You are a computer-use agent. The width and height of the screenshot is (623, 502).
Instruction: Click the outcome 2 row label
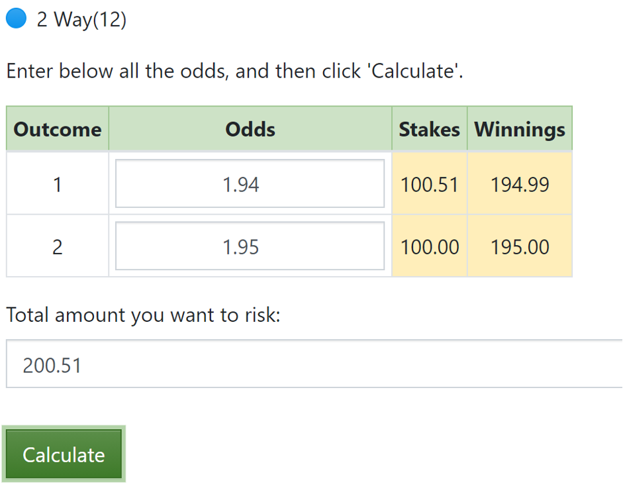click(58, 247)
